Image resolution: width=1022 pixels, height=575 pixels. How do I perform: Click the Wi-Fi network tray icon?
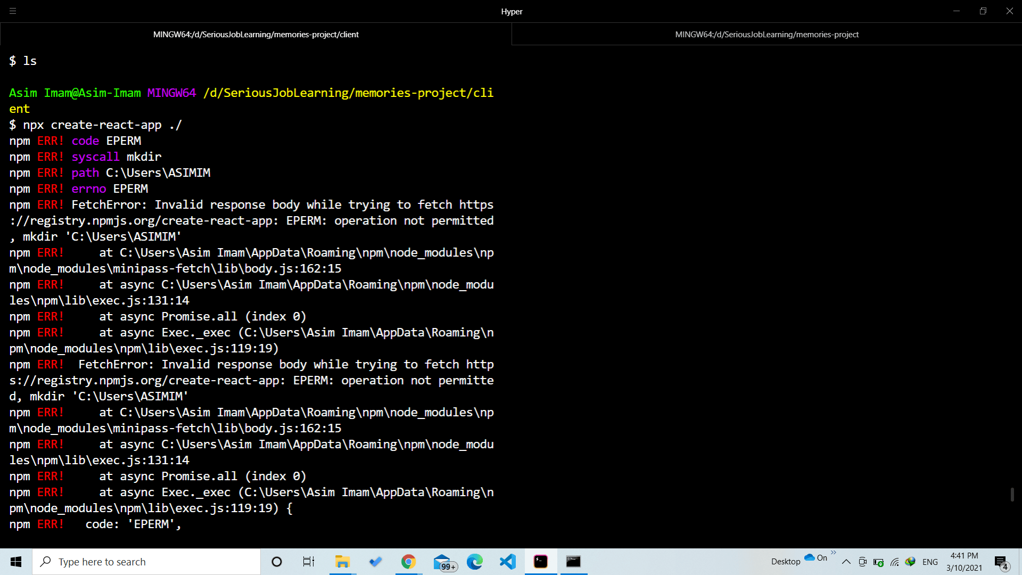[894, 561]
